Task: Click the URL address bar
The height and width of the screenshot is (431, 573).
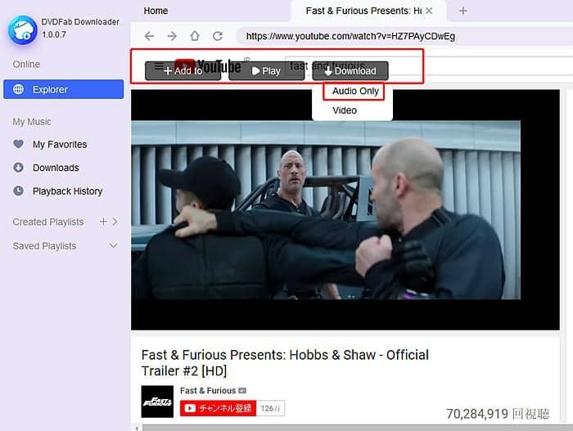Action: (404, 36)
